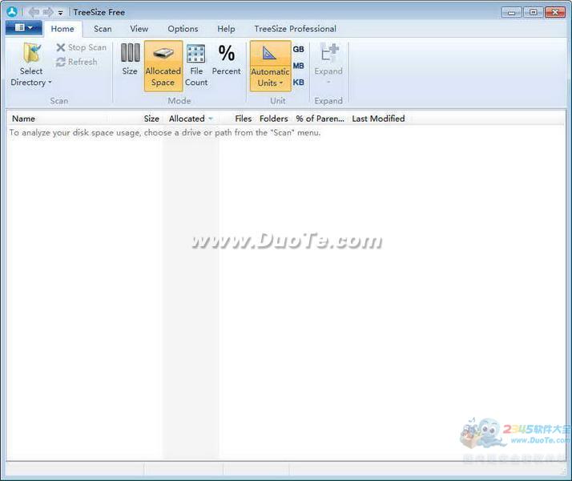Image resolution: width=572 pixels, height=481 pixels.
Task: Open the Help tab
Action: click(x=226, y=29)
